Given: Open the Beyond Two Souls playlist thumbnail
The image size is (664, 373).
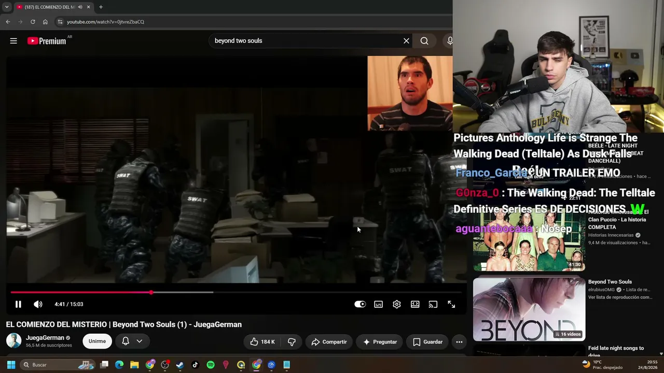Looking at the screenshot, I should [529, 309].
